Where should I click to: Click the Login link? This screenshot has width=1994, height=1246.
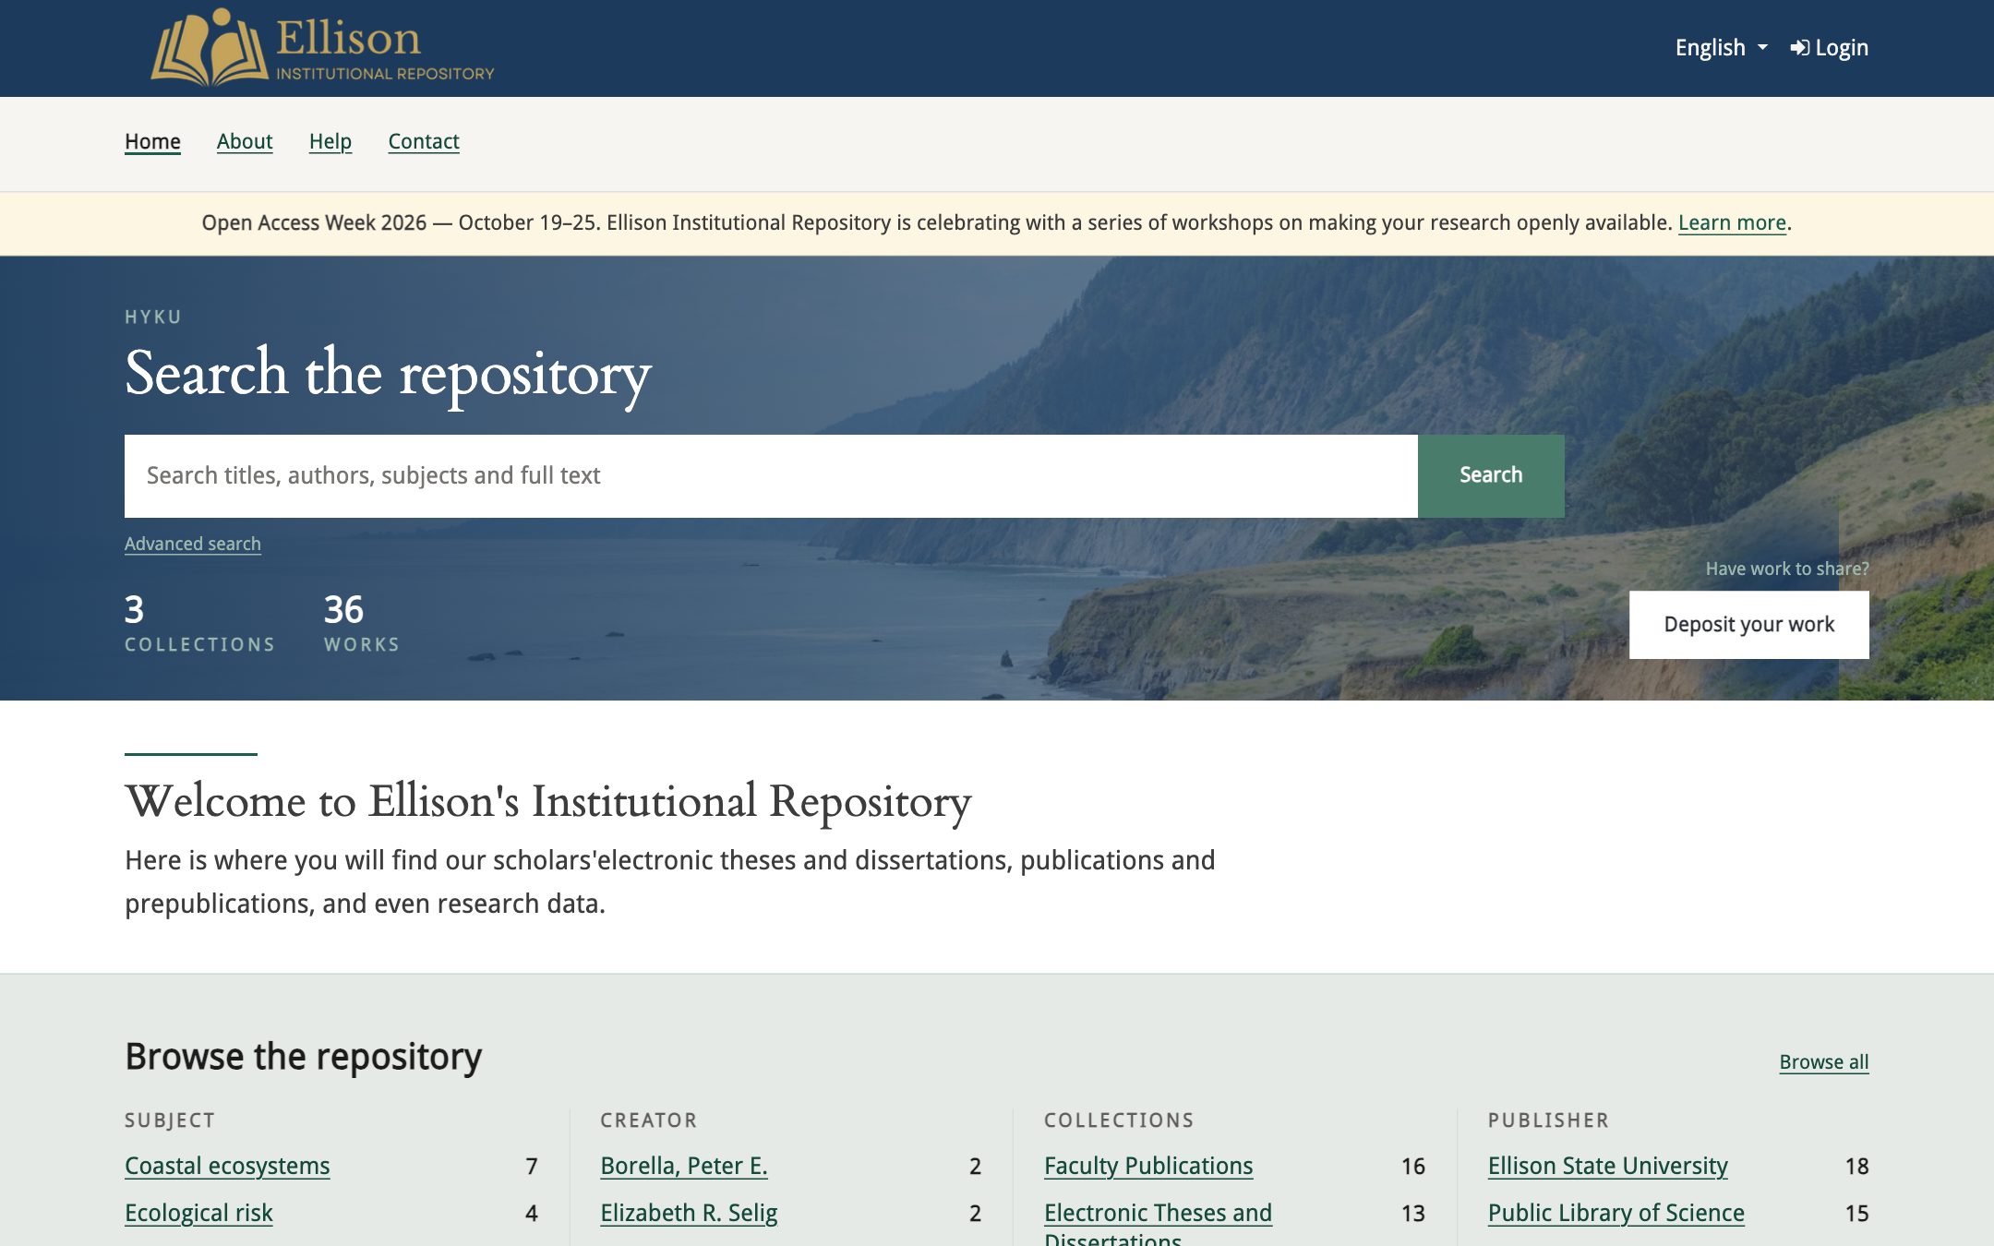coord(1829,48)
